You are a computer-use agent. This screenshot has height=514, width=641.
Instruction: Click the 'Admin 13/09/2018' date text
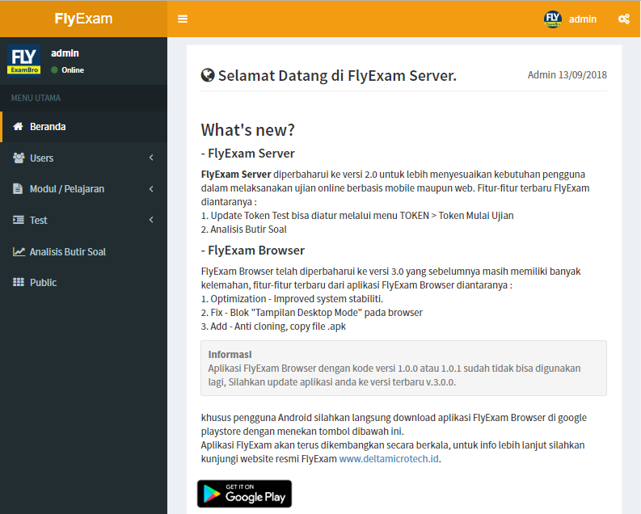567,75
